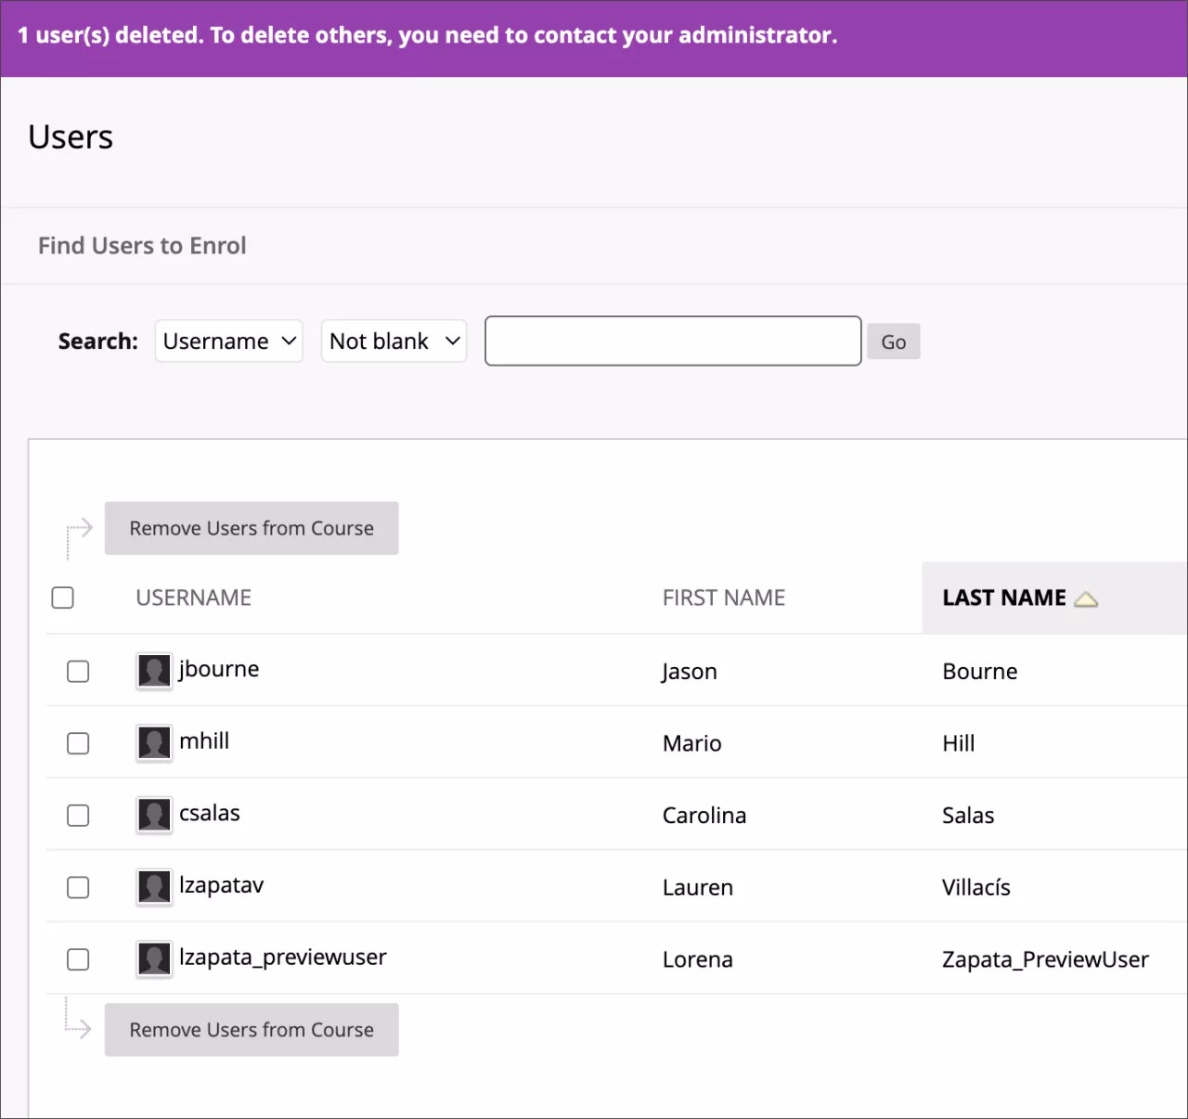
Task: Tick the checkbox beside lzapata_previewuser
Action: 78,959
